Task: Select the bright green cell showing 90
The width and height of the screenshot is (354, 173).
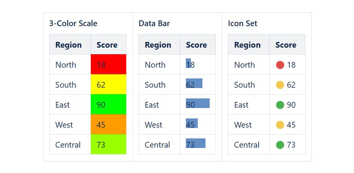Action: click(109, 105)
